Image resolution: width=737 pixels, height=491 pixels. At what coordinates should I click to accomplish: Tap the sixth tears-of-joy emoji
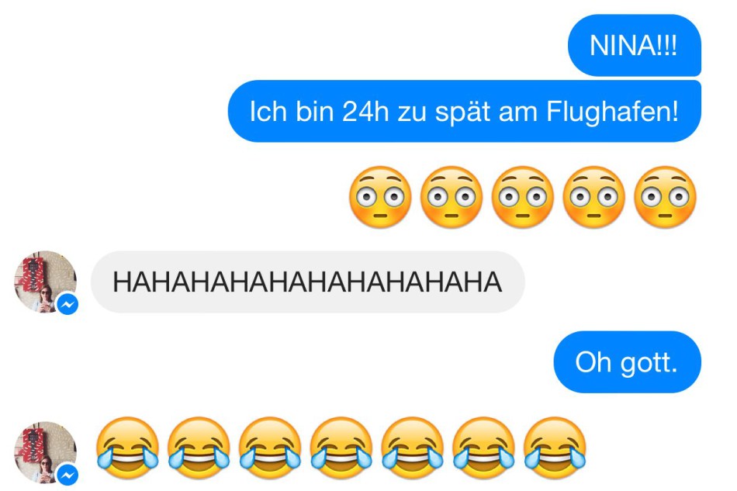click(x=483, y=448)
